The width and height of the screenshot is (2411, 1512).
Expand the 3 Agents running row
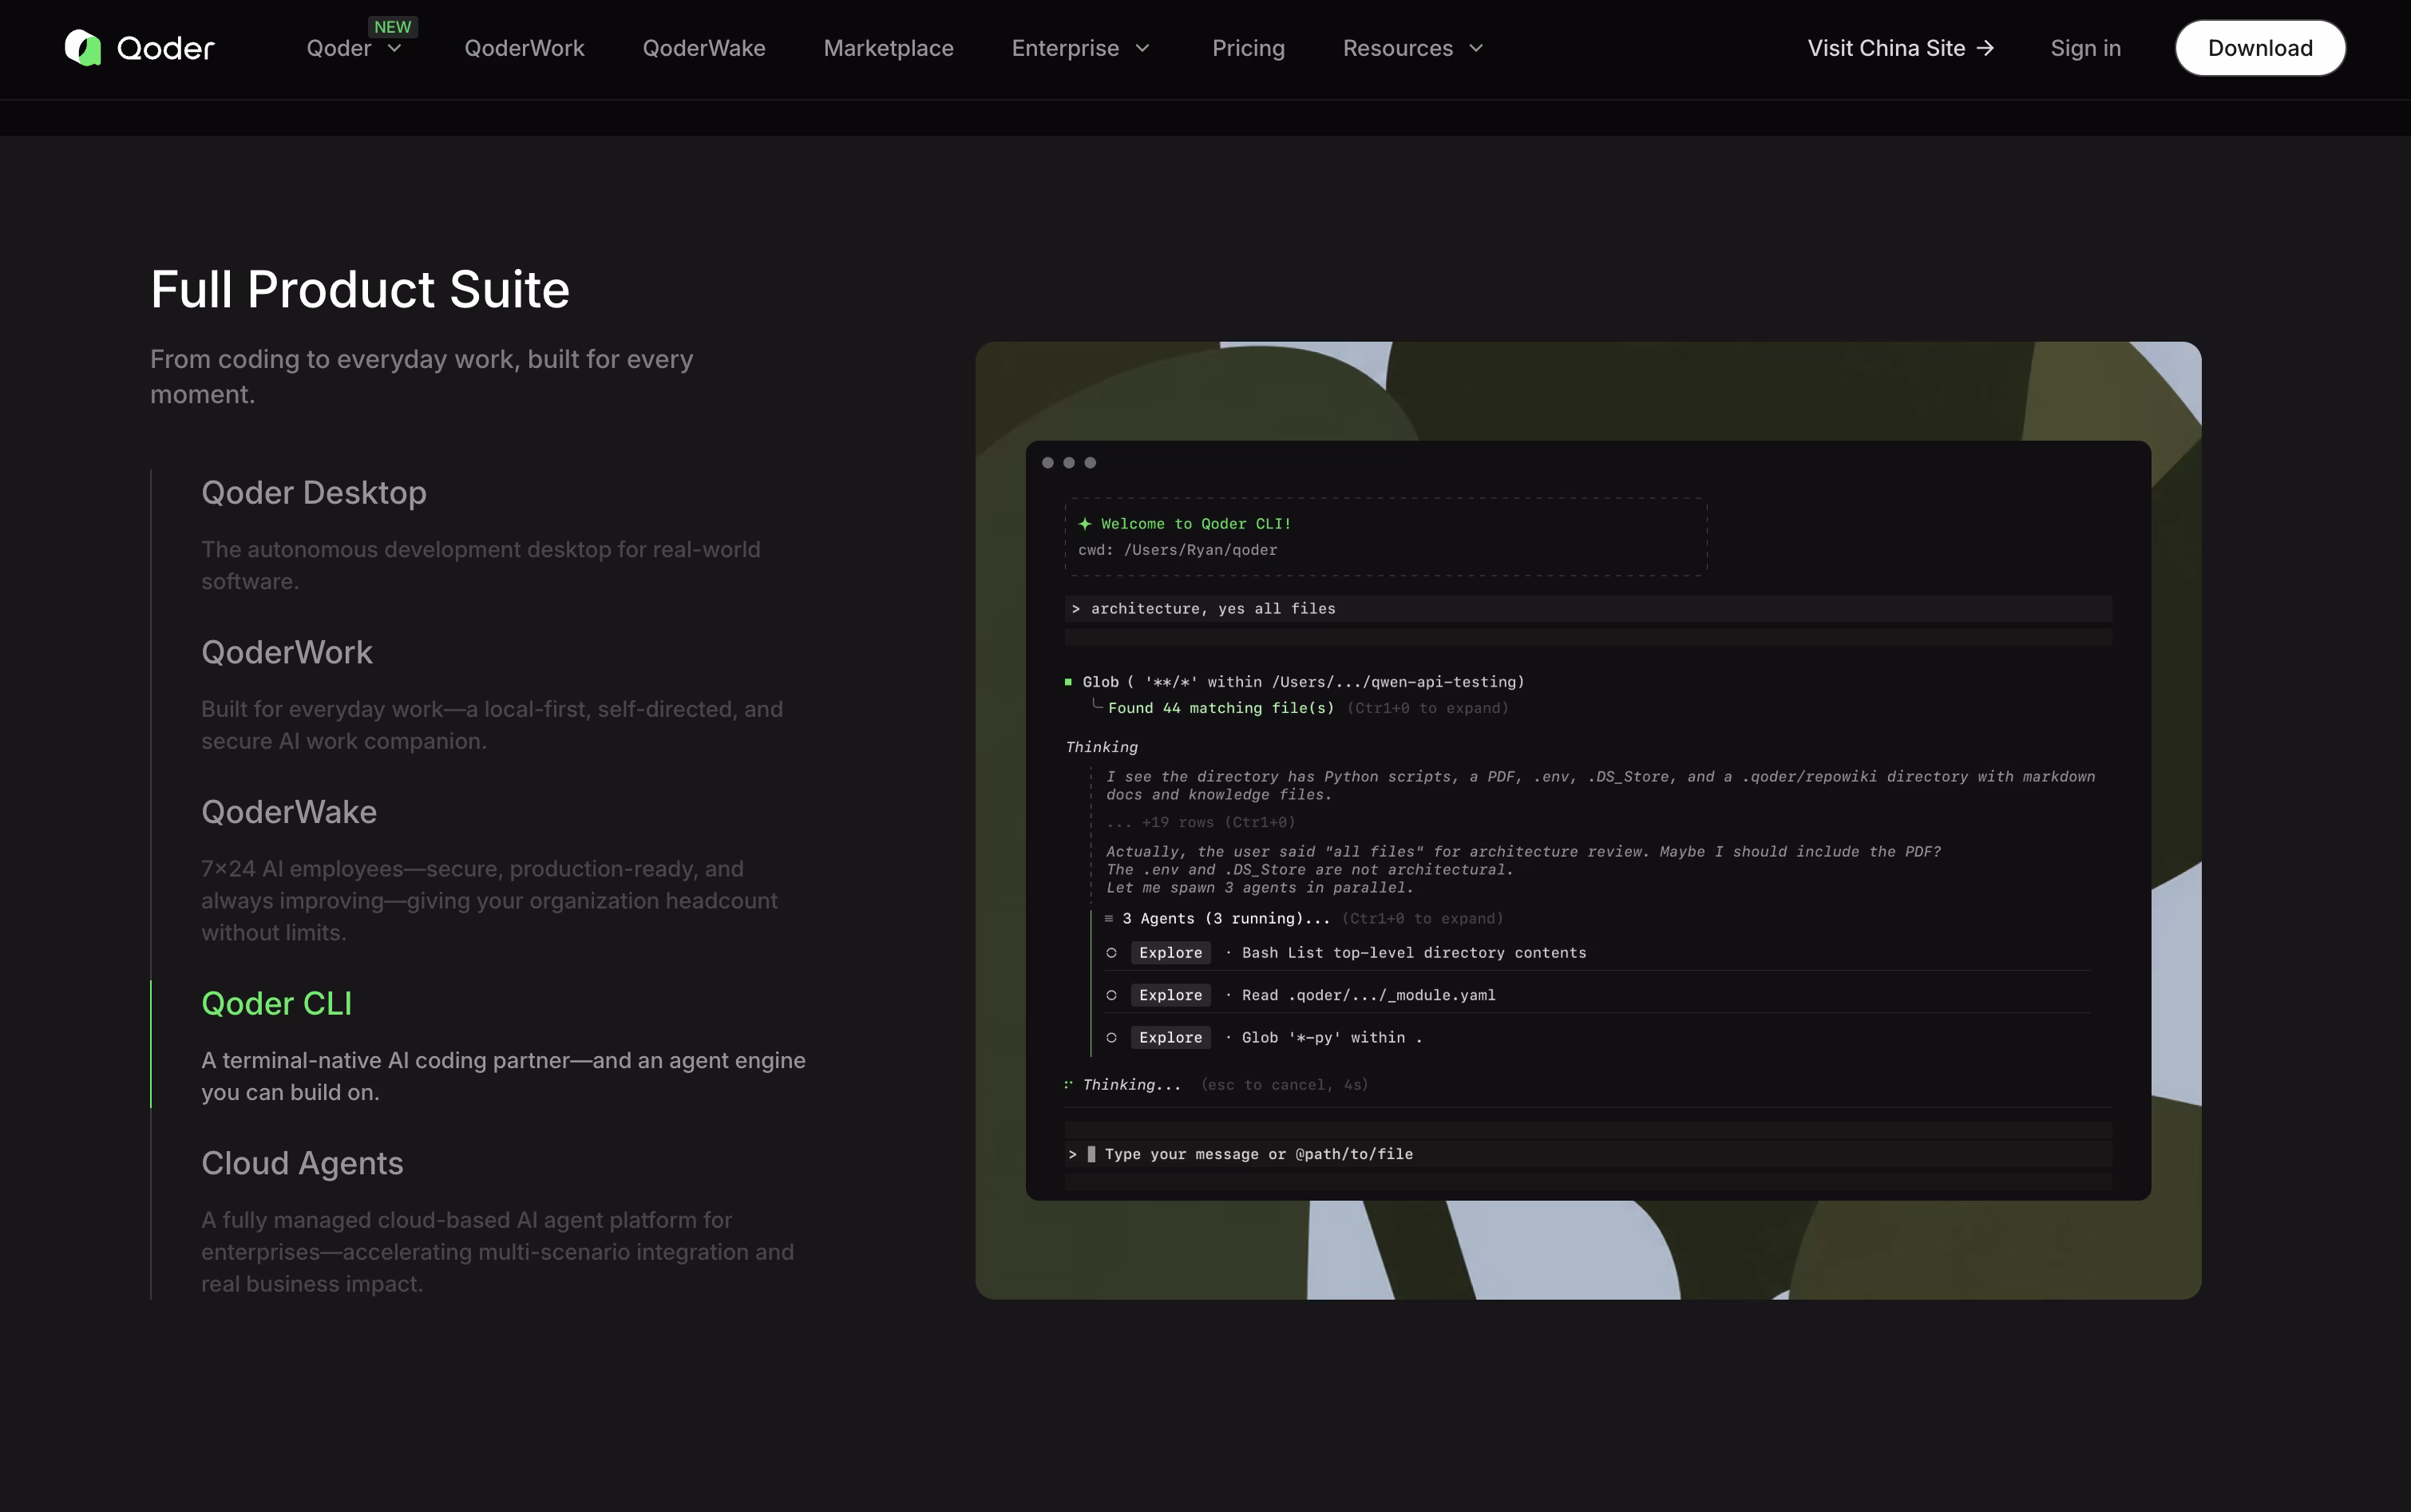(1303, 919)
